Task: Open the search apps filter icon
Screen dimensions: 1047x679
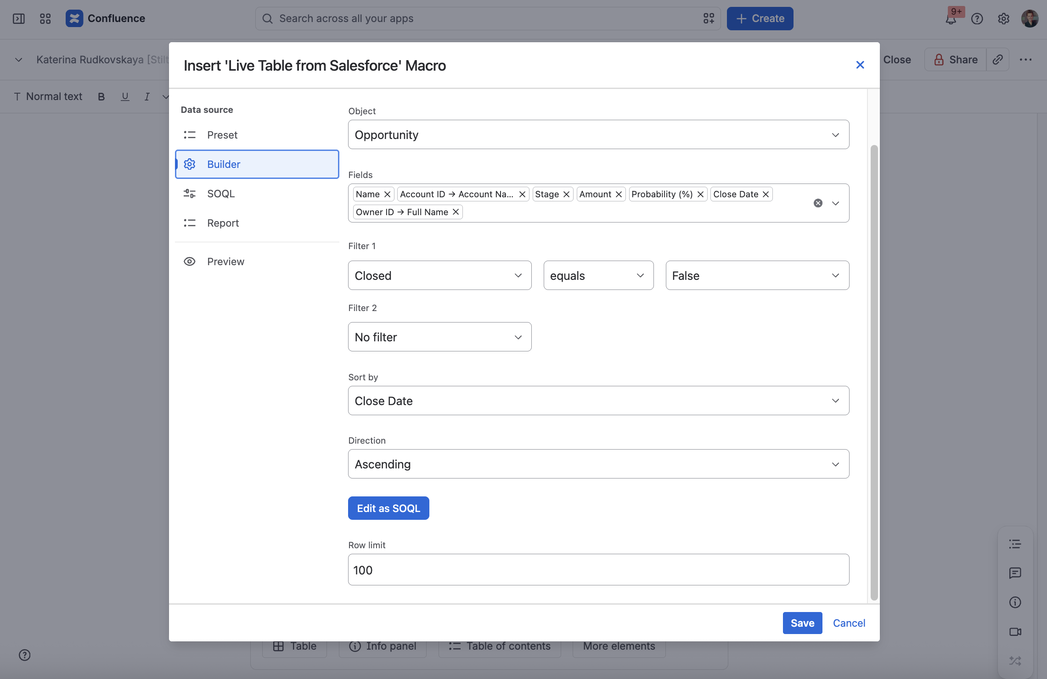Action: pyautogui.click(x=709, y=19)
